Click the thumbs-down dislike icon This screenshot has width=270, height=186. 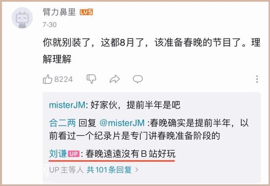click(91, 79)
